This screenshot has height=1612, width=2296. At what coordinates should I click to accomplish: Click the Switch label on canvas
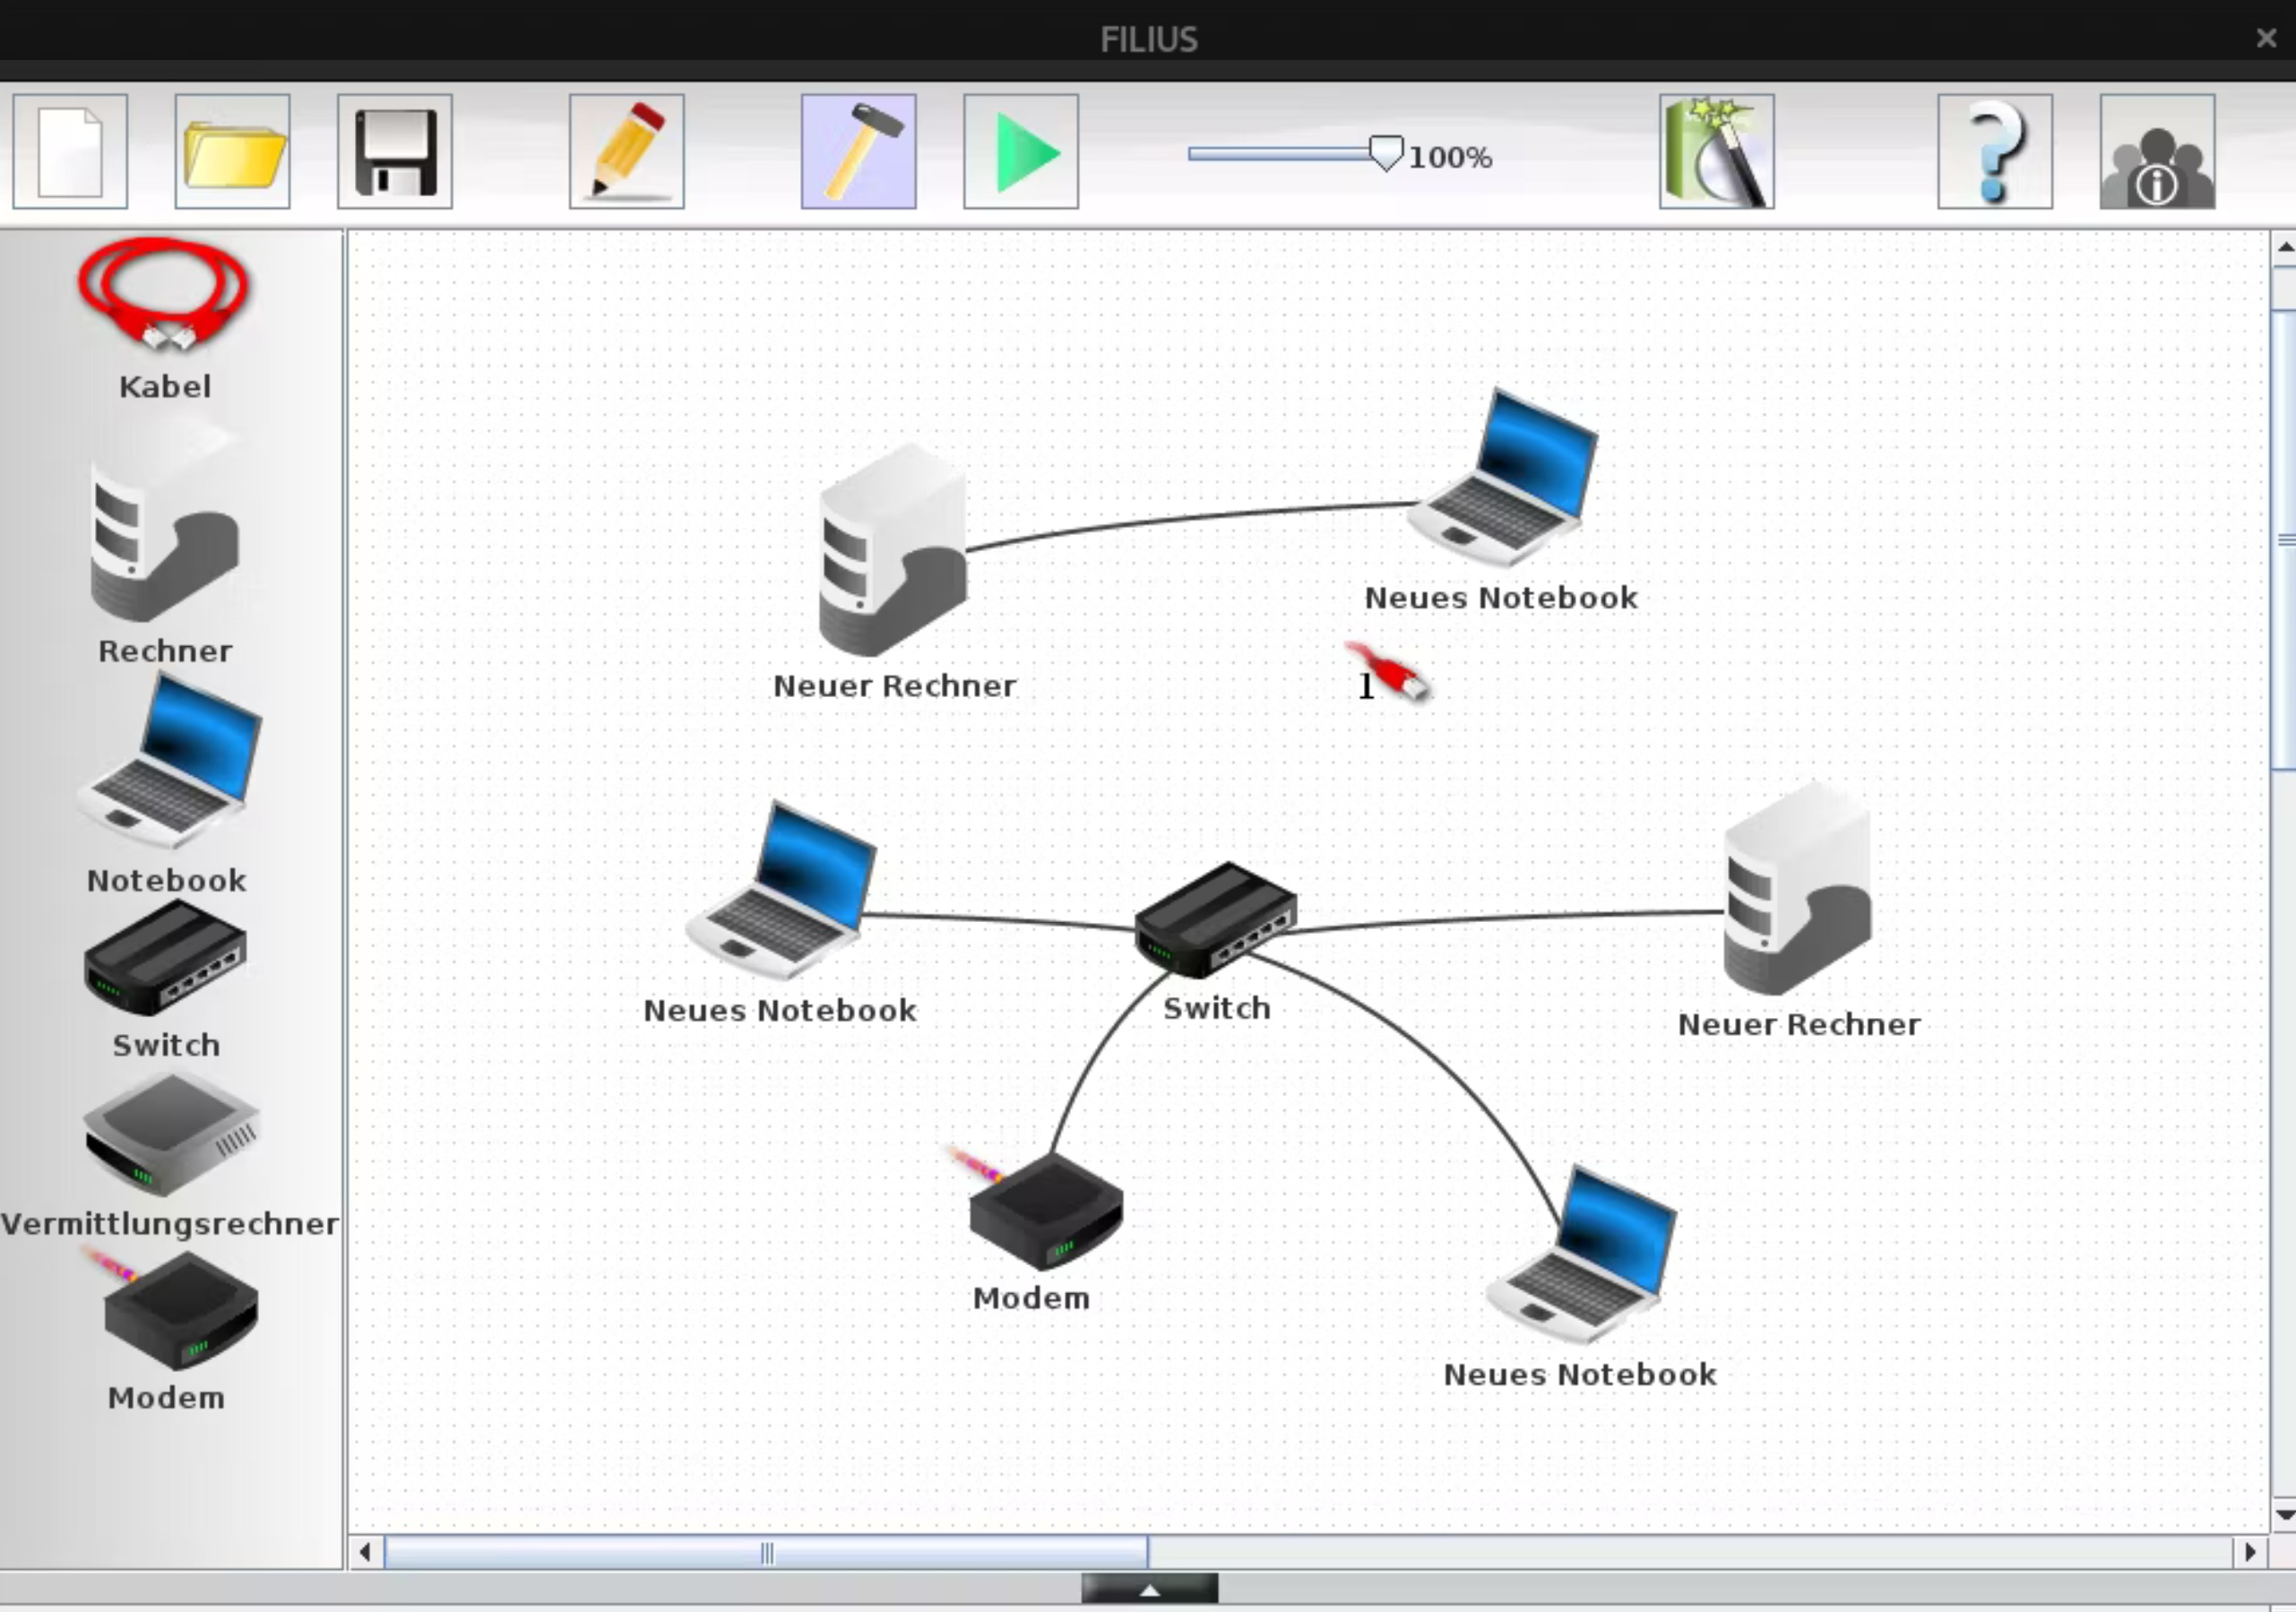point(1217,1008)
